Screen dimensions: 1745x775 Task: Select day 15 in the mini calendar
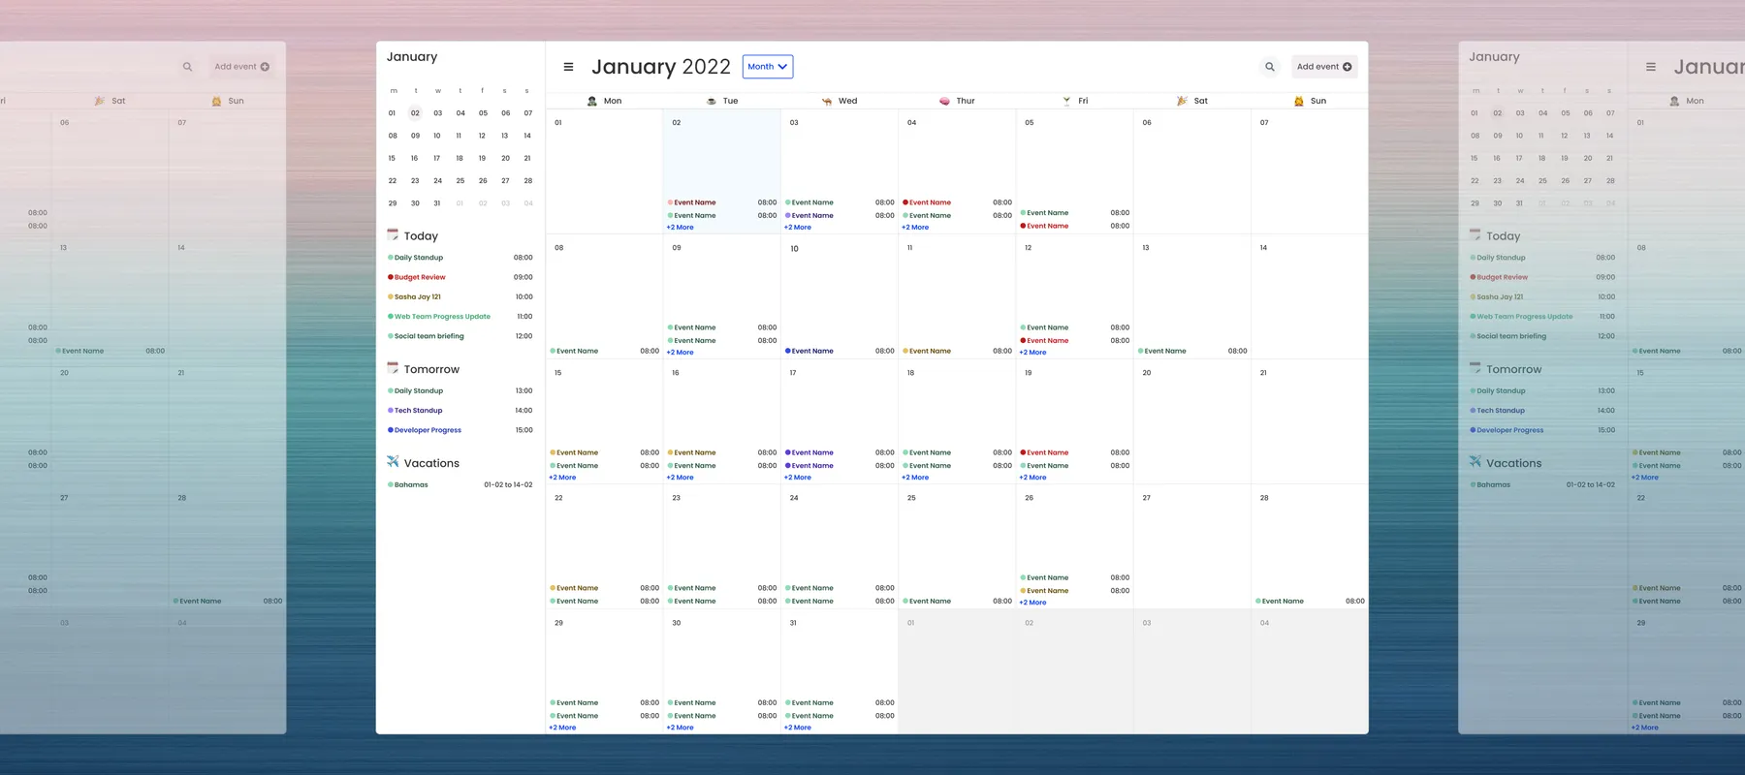tap(392, 158)
